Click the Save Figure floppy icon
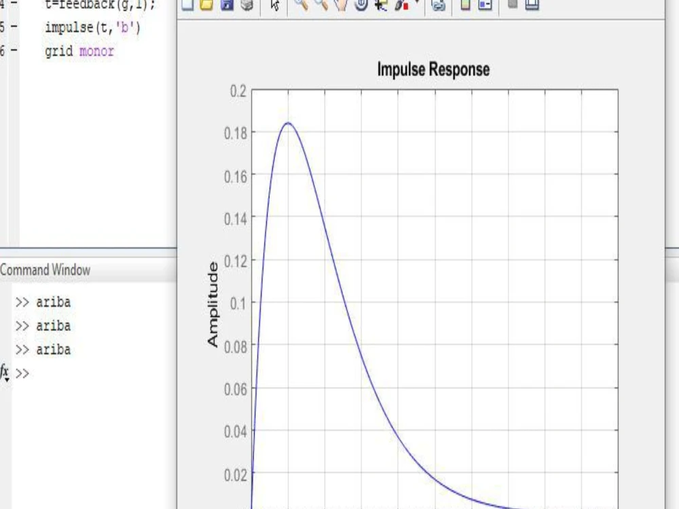The height and width of the screenshot is (509, 679). pyautogui.click(x=227, y=4)
